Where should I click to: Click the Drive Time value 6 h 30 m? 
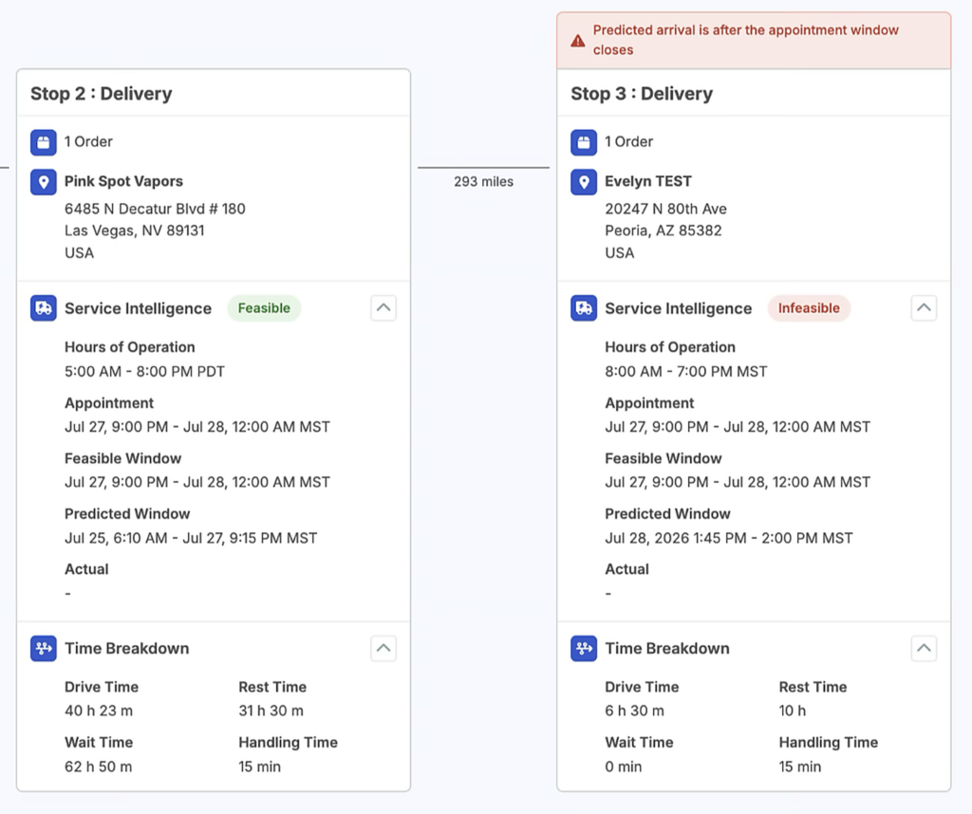pyautogui.click(x=634, y=711)
